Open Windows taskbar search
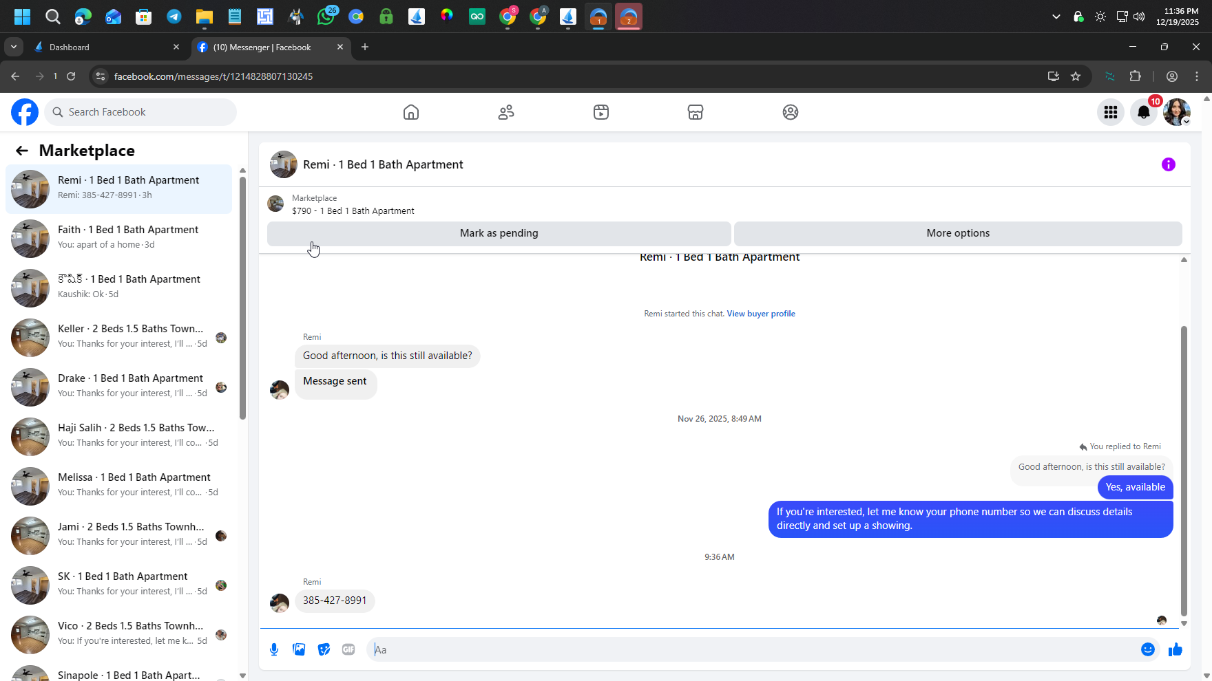Screen dimensions: 1212x681 pyautogui.click(x=53, y=17)
